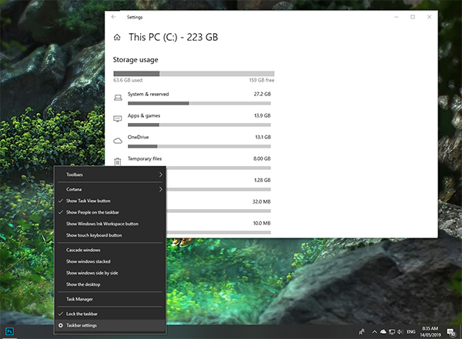This screenshot has width=462, height=339.
Task: Launch Task Manager from context menu
Action: pos(110,299)
